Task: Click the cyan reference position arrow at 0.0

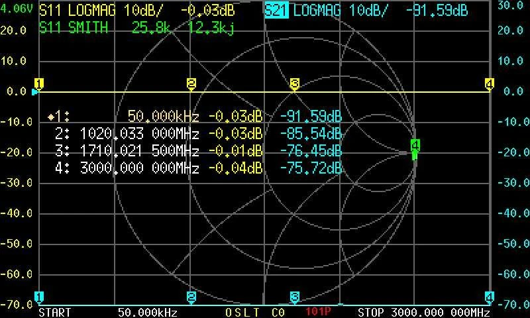Action: tap(34, 91)
